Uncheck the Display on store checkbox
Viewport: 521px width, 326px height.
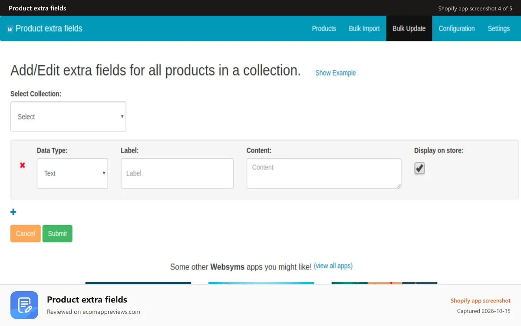coord(419,168)
